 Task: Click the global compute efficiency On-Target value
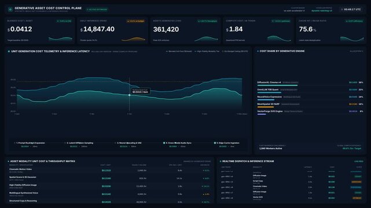click(x=352, y=148)
